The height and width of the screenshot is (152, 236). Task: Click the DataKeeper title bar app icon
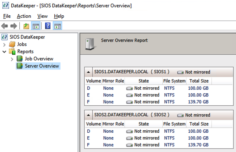[x=6, y=5]
